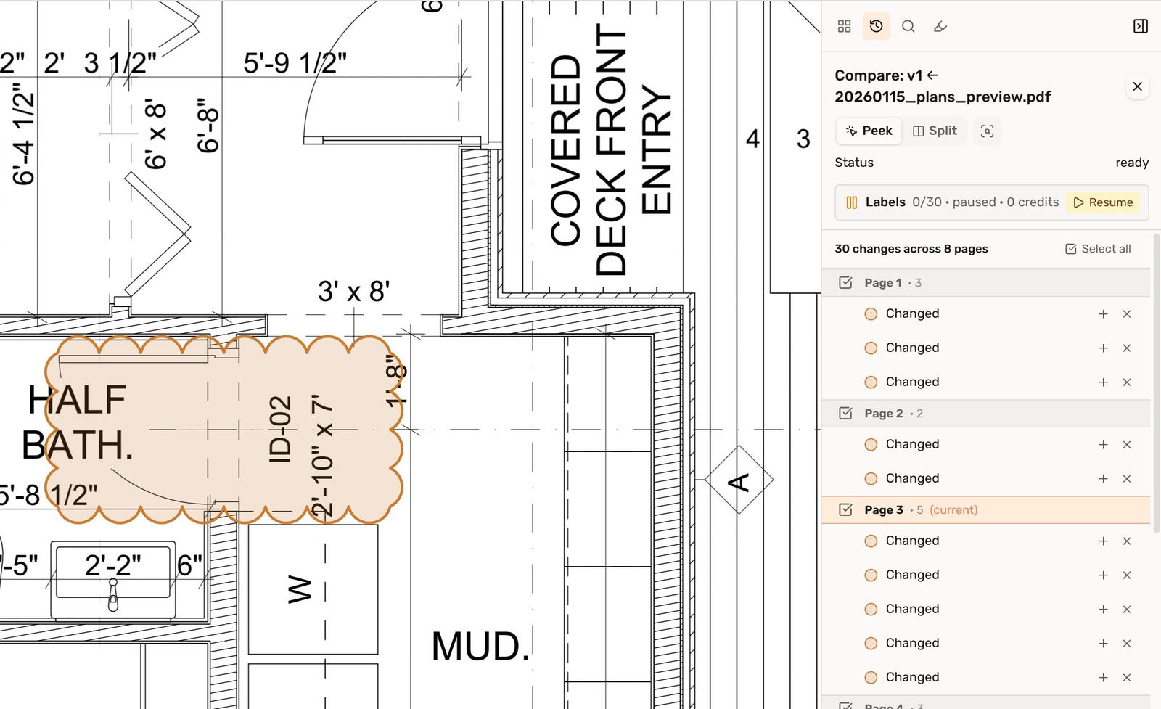Click plus on third Page 3 change
This screenshot has height=709, width=1161.
pyautogui.click(x=1103, y=610)
